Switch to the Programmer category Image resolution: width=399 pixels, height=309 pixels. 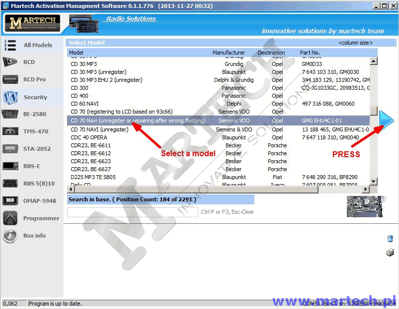(41, 218)
